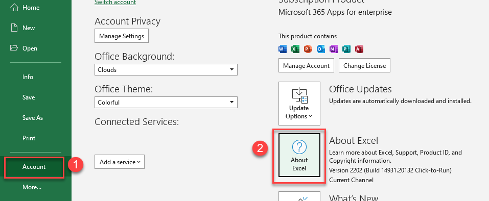Click the What's New button

pos(299,196)
